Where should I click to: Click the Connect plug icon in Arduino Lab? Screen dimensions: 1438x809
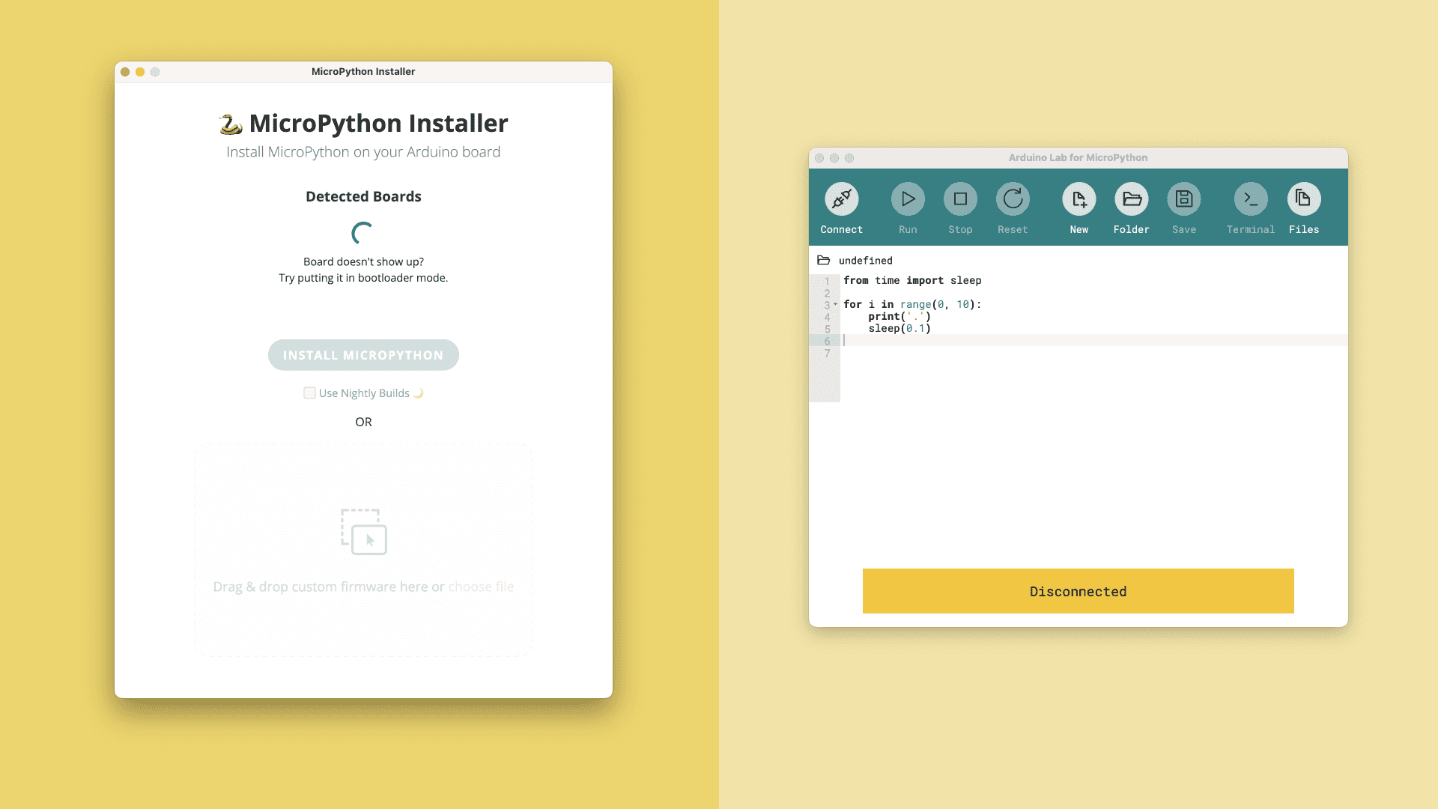point(841,199)
